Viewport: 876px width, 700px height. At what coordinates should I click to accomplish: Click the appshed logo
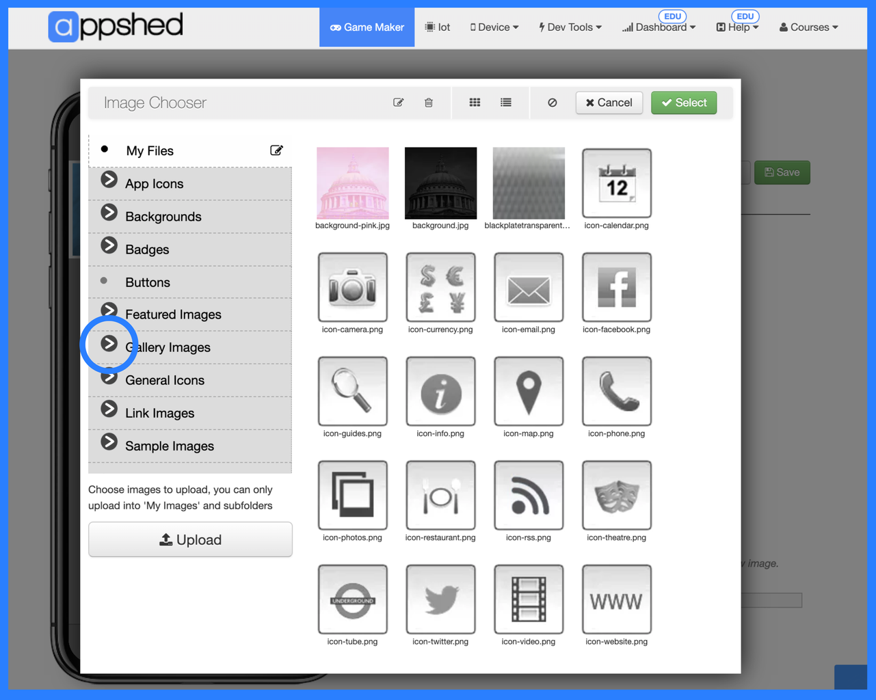115,26
